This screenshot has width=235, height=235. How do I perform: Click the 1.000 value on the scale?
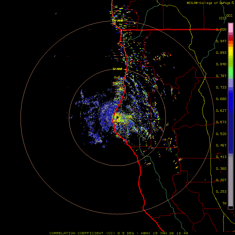pyautogui.click(x=221, y=29)
